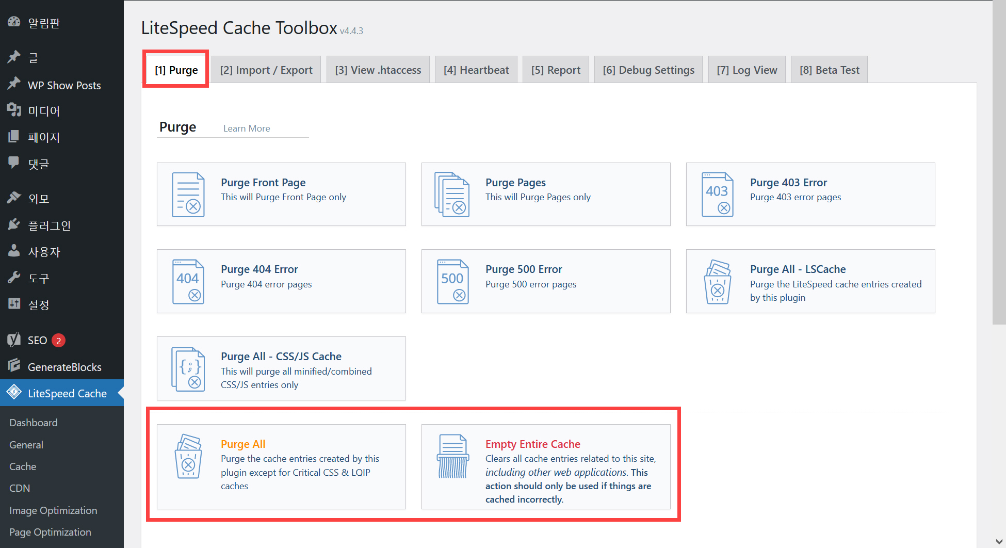Open the LiteSpeed Cache menu label

coord(67,394)
